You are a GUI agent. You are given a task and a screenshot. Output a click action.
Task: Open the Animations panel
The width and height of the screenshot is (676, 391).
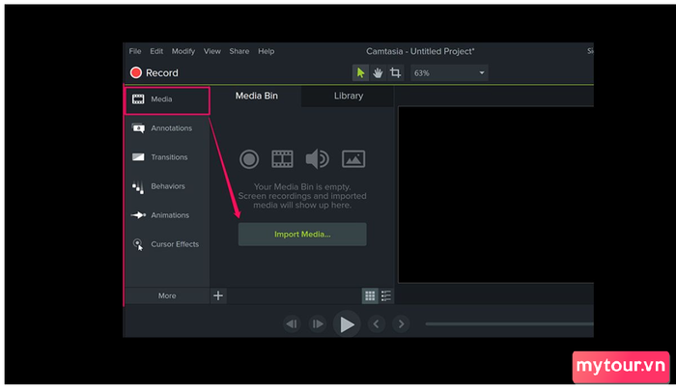click(167, 215)
